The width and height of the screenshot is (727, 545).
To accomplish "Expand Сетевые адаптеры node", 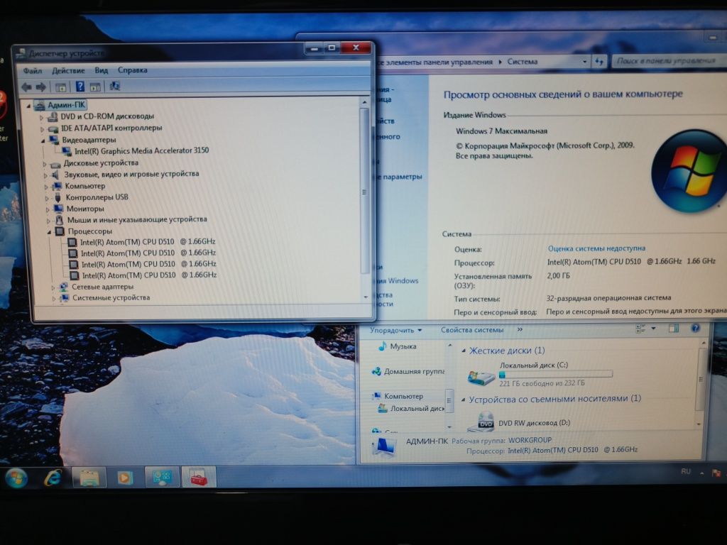I will pyautogui.click(x=53, y=288).
